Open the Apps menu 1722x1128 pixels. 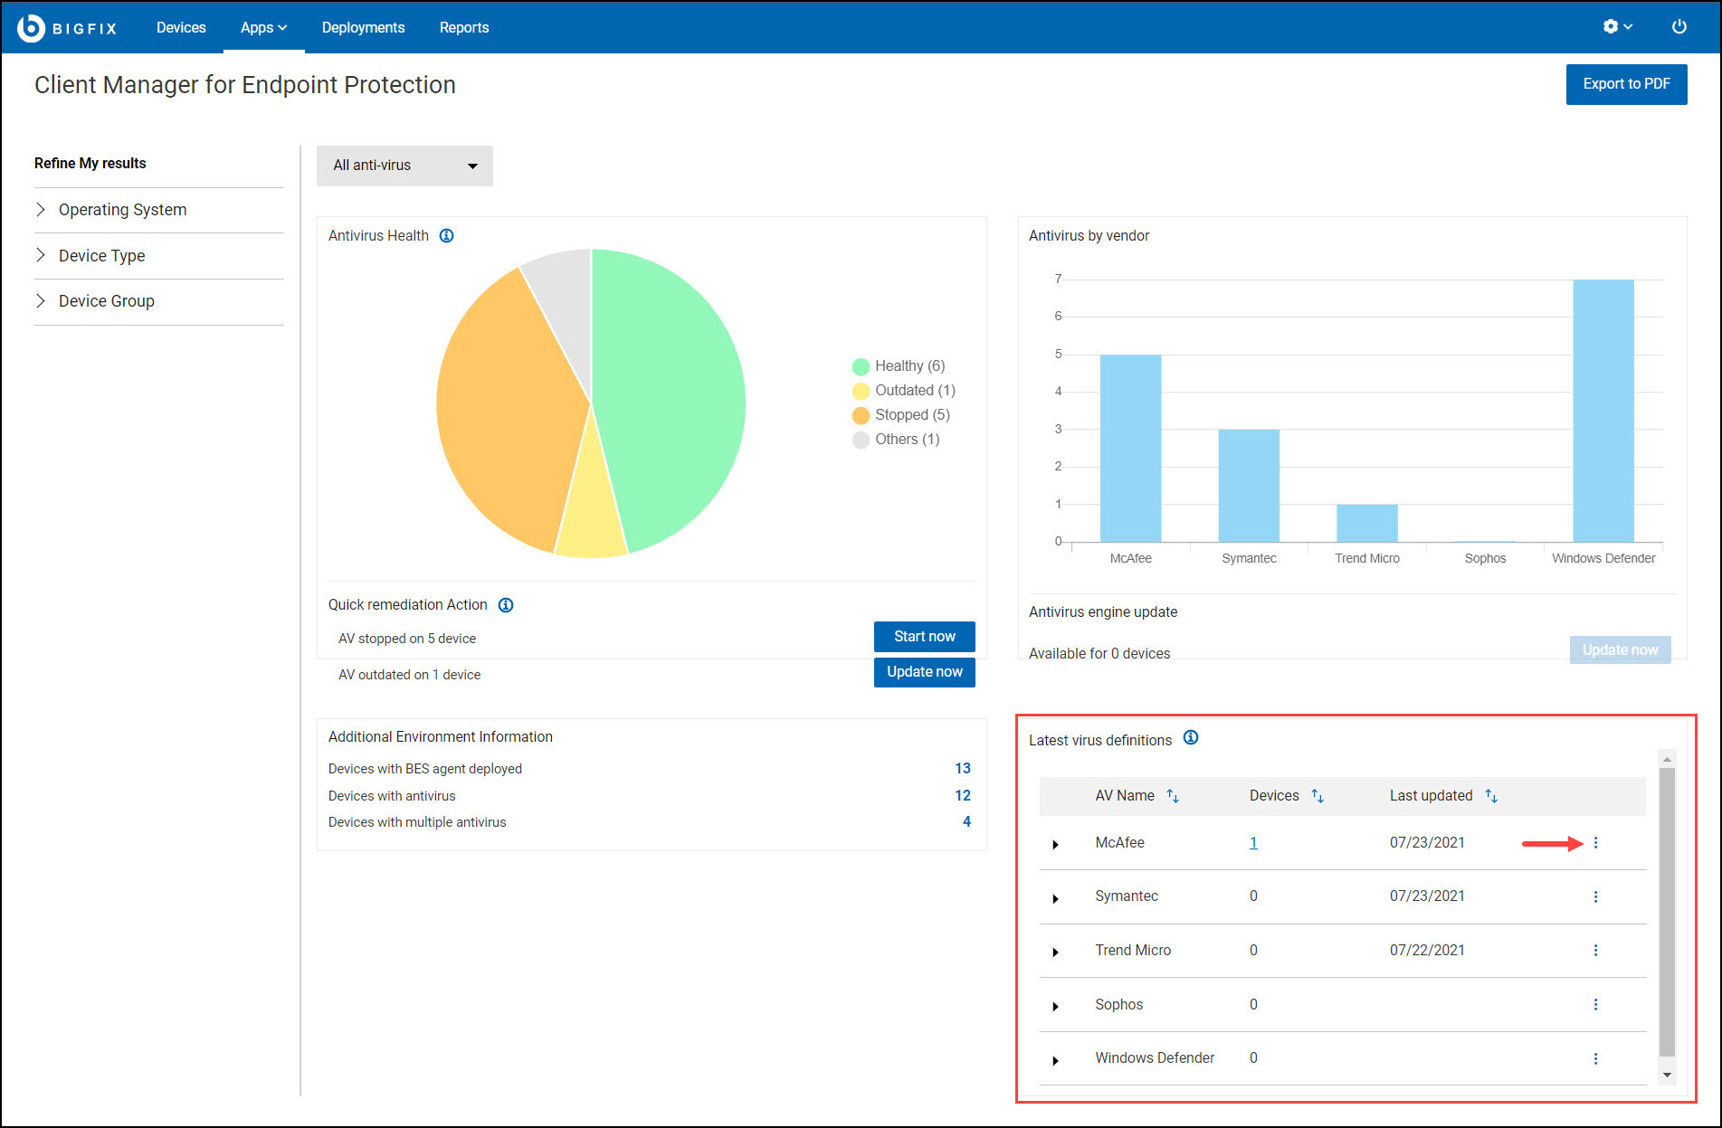[263, 28]
